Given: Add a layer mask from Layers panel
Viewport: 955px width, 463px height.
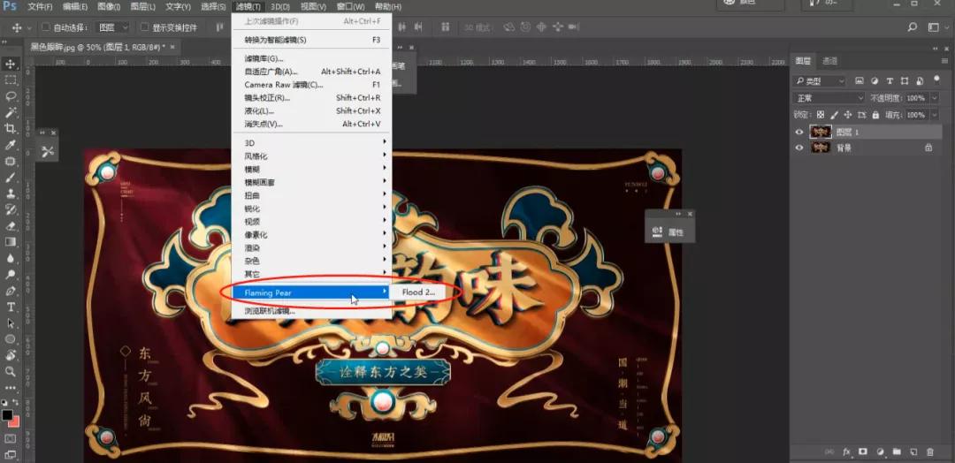Looking at the screenshot, I should pyautogui.click(x=863, y=452).
